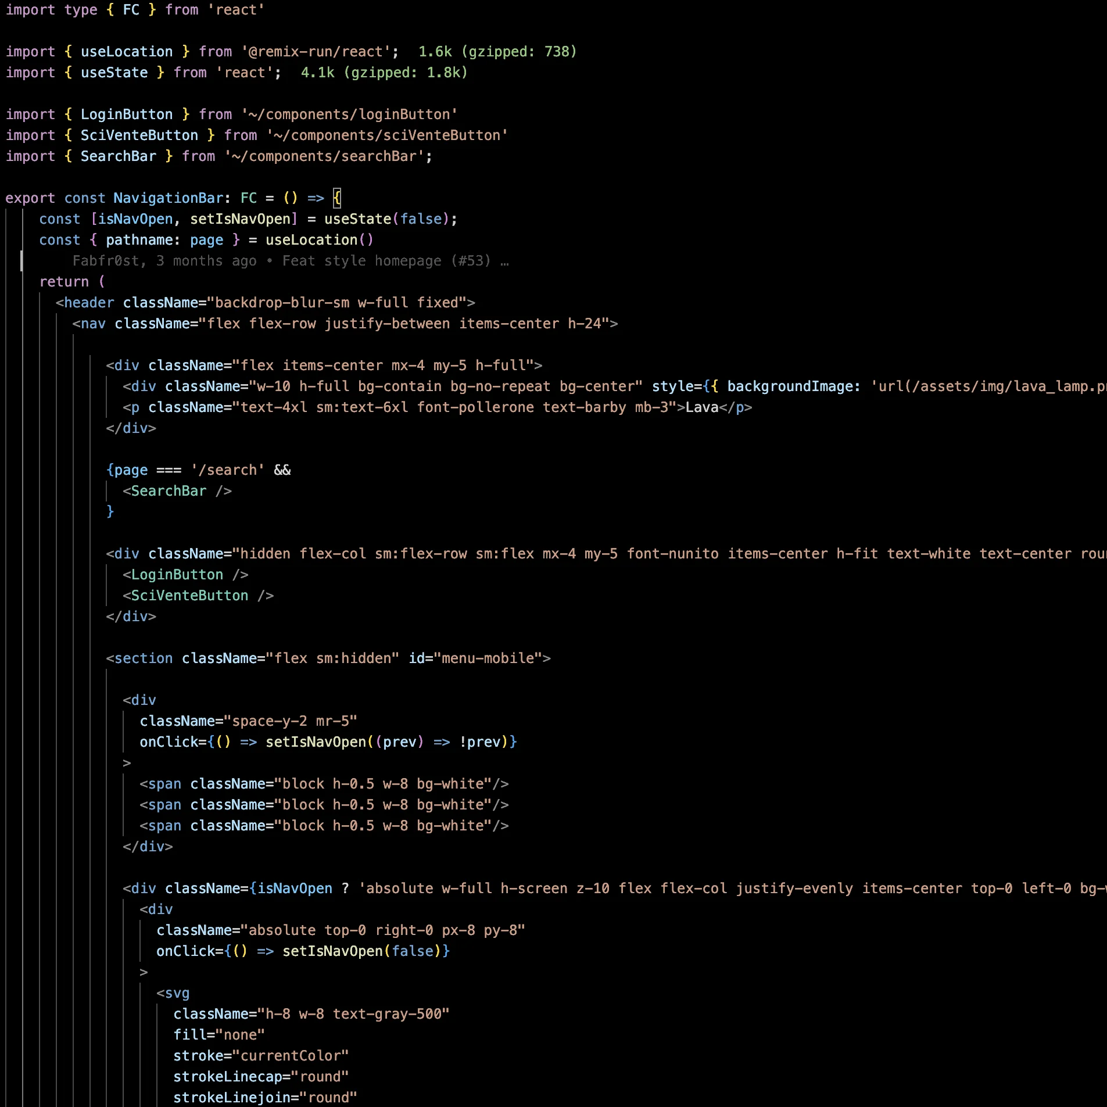Click the stroke="currentColor" attribute

[261, 1056]
